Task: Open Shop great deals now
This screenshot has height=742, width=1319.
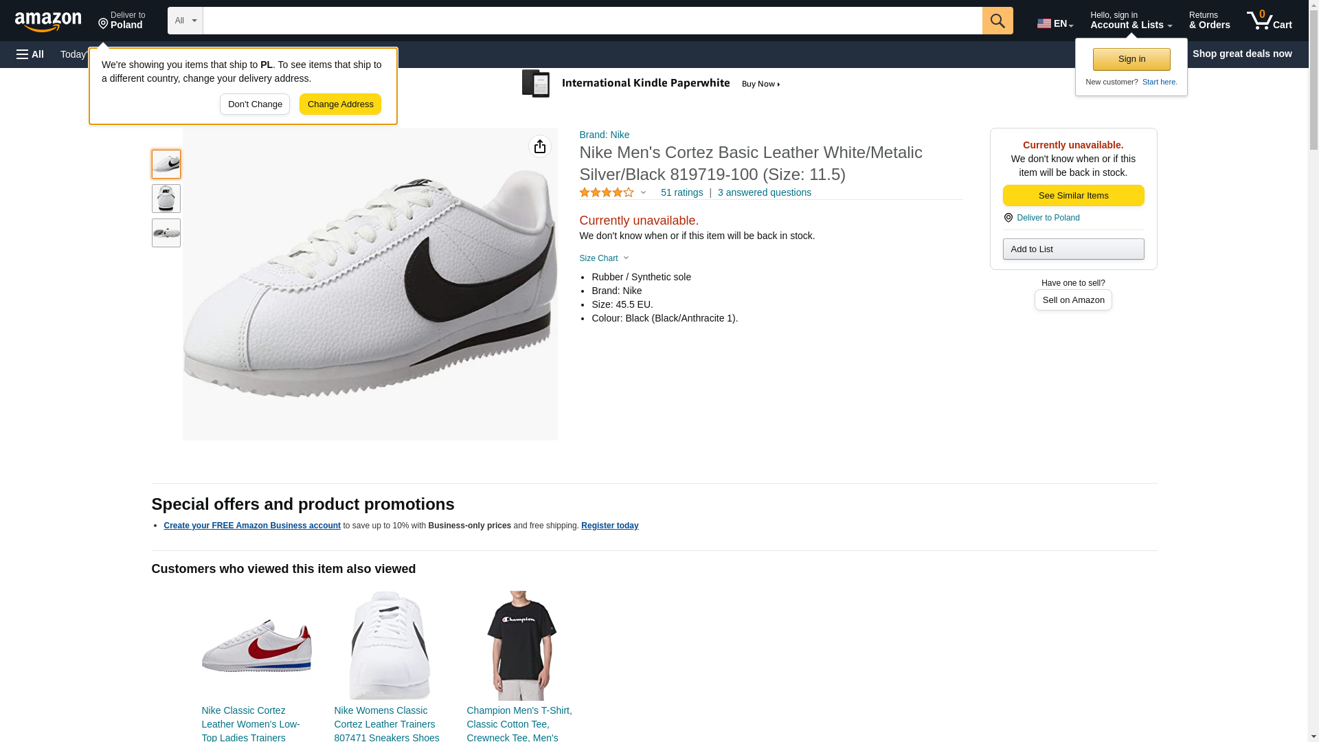Action: coord(1241,54)
